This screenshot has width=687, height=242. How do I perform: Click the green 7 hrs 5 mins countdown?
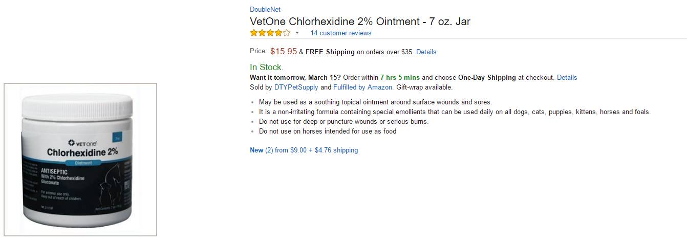pyautogui.click(x=400, y=78)
